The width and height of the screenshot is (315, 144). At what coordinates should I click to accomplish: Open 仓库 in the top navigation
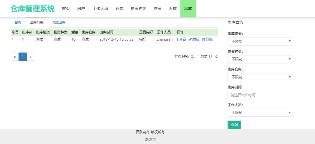coord(119,9)
